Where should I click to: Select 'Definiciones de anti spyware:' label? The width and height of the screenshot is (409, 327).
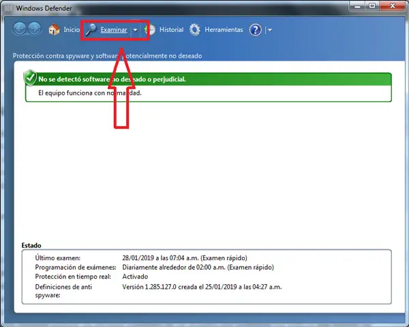coord(63,291)
